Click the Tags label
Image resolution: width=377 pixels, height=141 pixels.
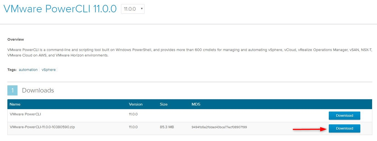[12, 70]
